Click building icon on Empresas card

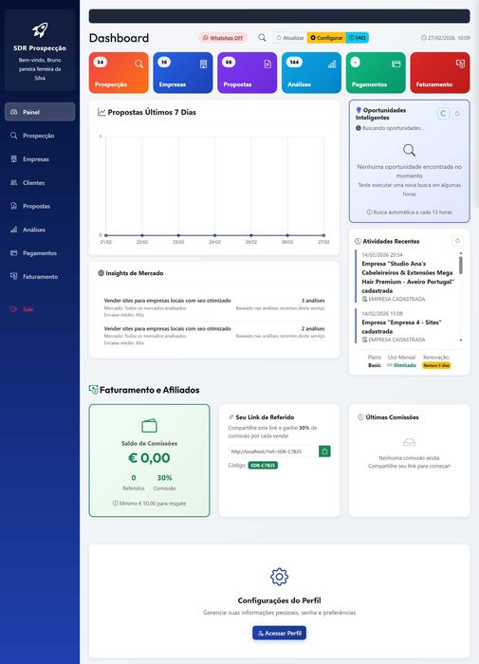pos(203,64)
